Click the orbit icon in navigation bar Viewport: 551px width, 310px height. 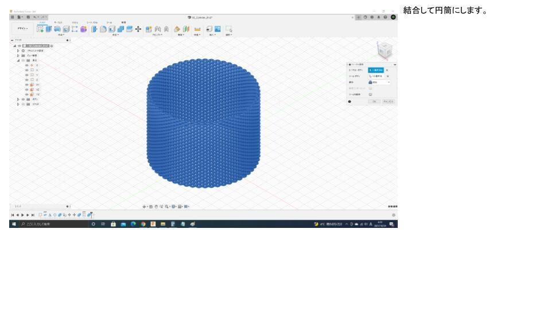point(145,207)
